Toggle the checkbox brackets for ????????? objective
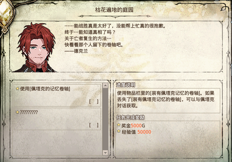Viewport: 232px width, 162px height. tap(94, 125)
